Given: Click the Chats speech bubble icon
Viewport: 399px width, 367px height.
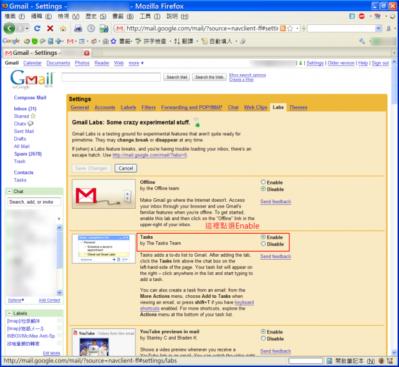Looking at the screenshot, I should [x=31, y=123].
